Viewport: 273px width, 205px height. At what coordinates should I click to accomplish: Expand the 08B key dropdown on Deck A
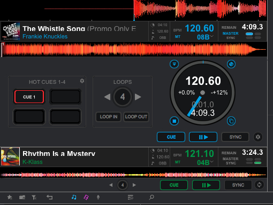212,36
